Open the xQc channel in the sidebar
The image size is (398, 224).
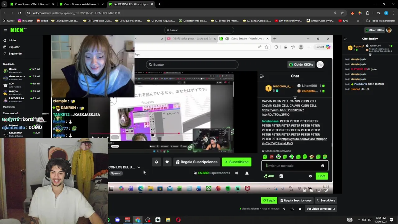point(21,85)
